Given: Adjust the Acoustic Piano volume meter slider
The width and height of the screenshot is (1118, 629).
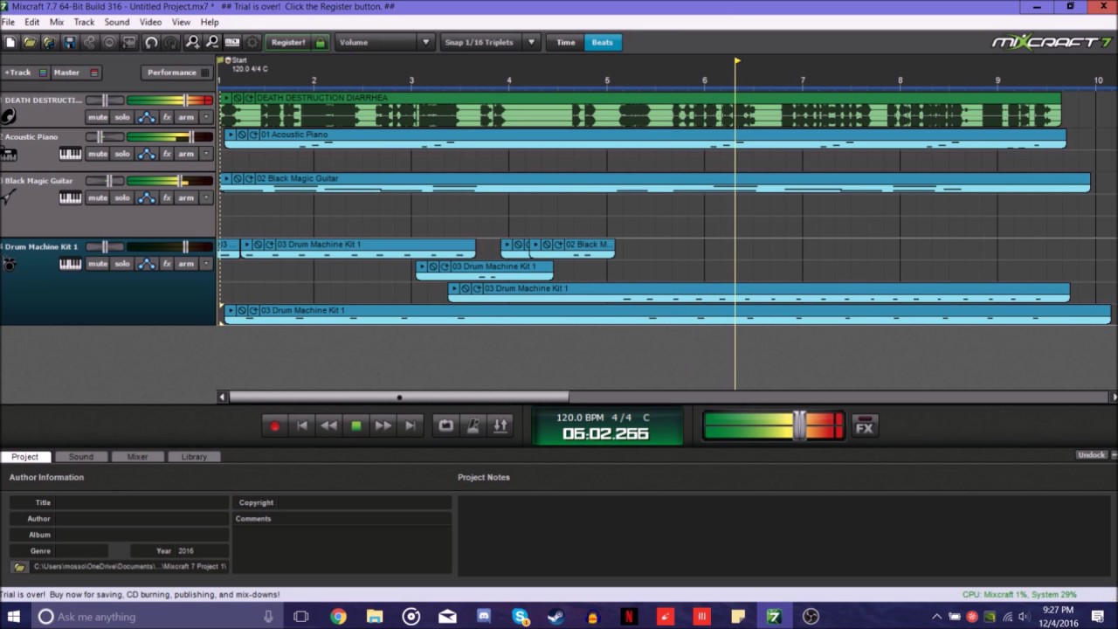Looking at the screenshot, I should [190, 137].
